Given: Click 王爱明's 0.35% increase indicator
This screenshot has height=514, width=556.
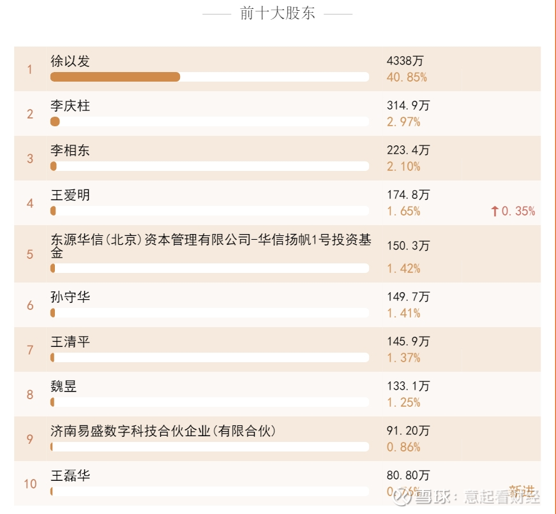Looking at the screenshot, I should (513, 212).
